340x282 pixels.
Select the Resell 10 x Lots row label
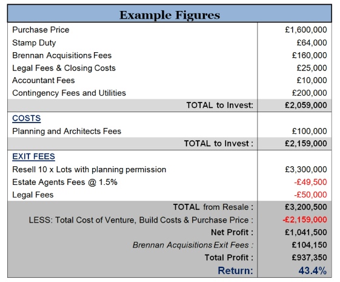pos(89,170)
